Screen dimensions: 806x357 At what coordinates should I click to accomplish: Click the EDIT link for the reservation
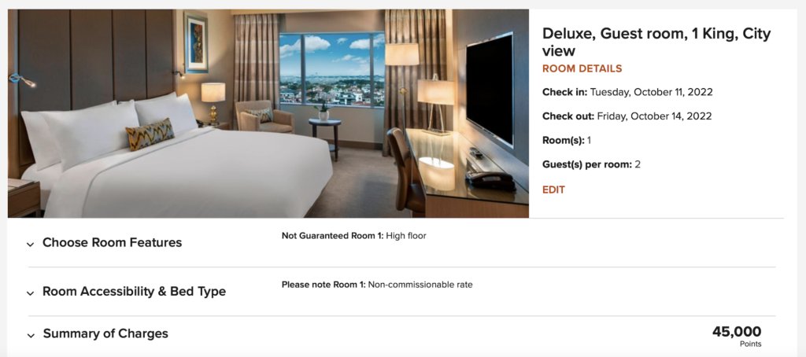point(553,190)
